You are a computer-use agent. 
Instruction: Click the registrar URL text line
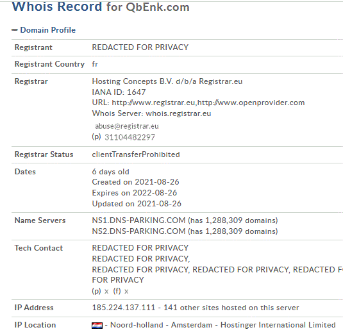(198, 103)
